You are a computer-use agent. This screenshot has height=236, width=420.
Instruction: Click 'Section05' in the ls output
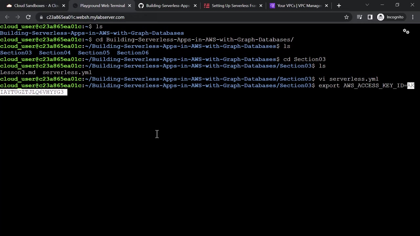[94, 53]
